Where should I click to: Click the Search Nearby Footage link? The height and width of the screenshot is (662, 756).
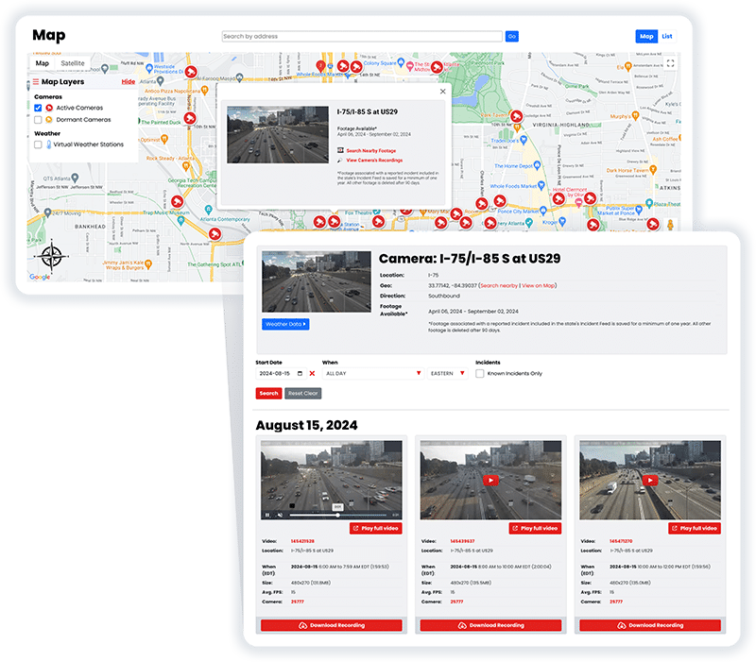(x=370, y=150)
